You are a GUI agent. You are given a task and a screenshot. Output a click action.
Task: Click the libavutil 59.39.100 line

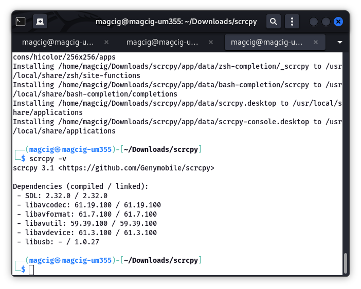coord(87,223)
